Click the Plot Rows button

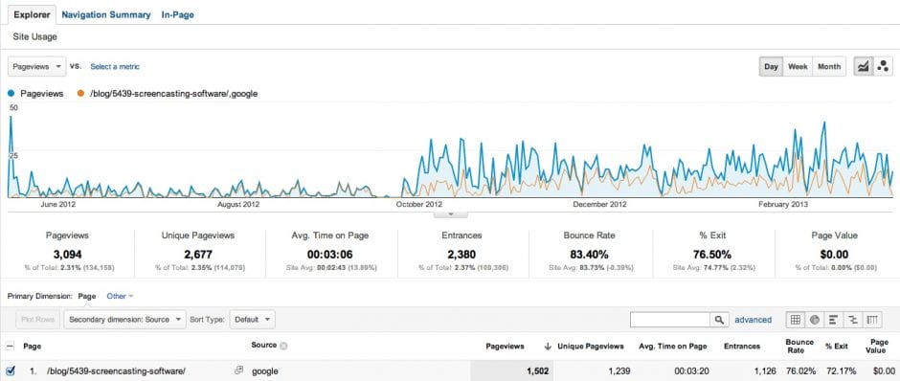tap(37, 320)
